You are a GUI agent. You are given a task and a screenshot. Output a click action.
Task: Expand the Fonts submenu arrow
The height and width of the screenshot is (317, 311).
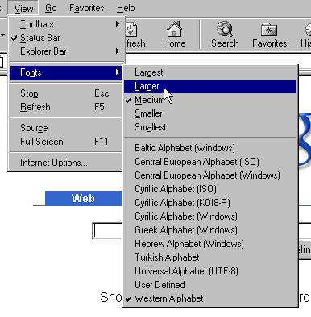[x=118, y=72]
